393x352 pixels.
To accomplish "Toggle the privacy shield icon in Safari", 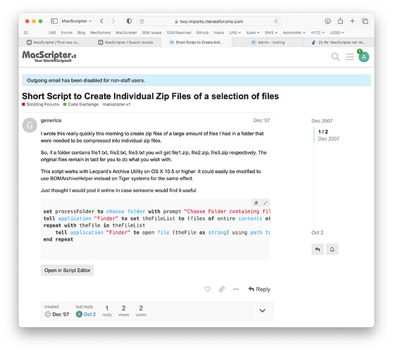I will (x=129, y=21).
